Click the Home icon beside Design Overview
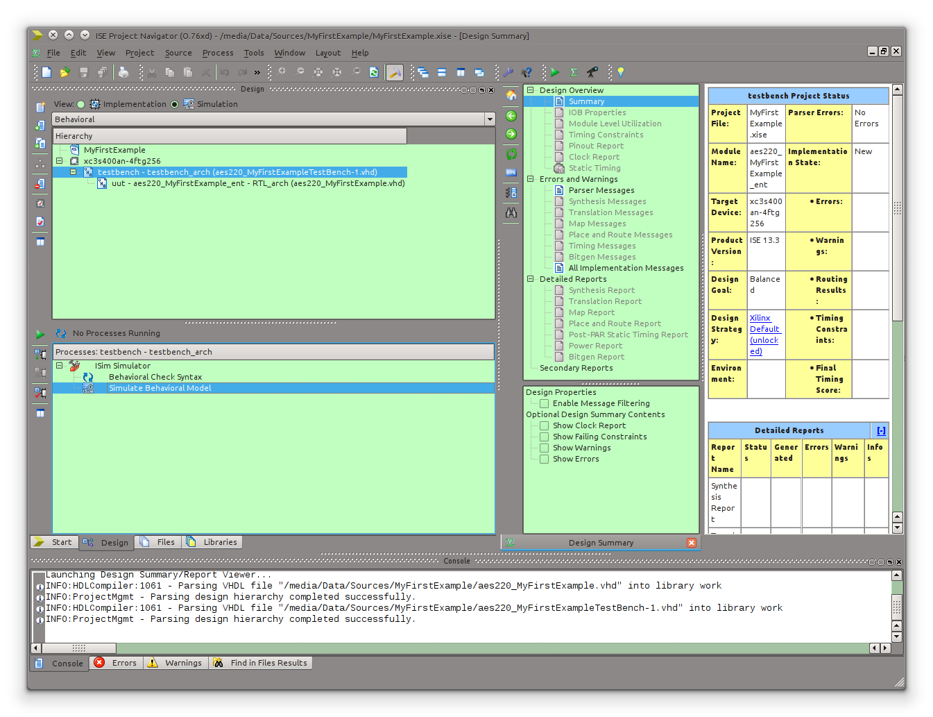Screen dimensions: 933x717 coord(511,96)
